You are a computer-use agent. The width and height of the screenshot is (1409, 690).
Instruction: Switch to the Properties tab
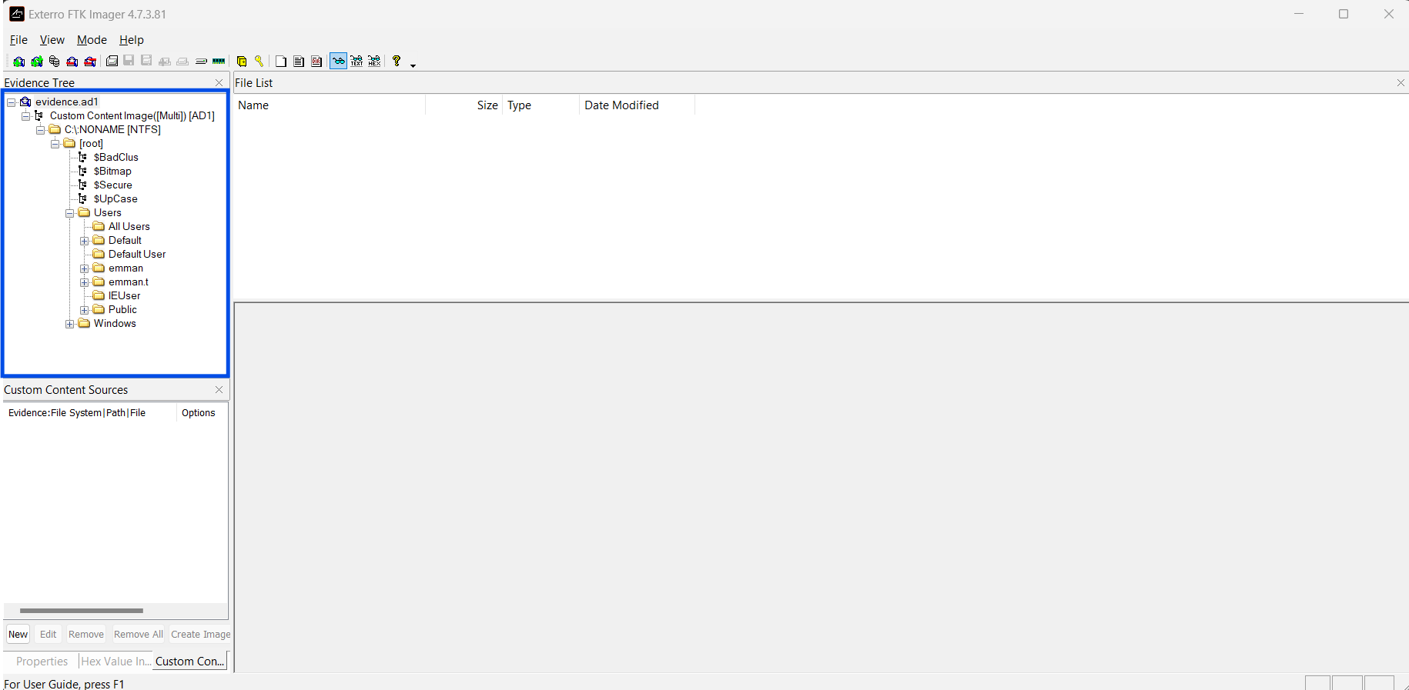pyautogui.click(x=42, y=662)
